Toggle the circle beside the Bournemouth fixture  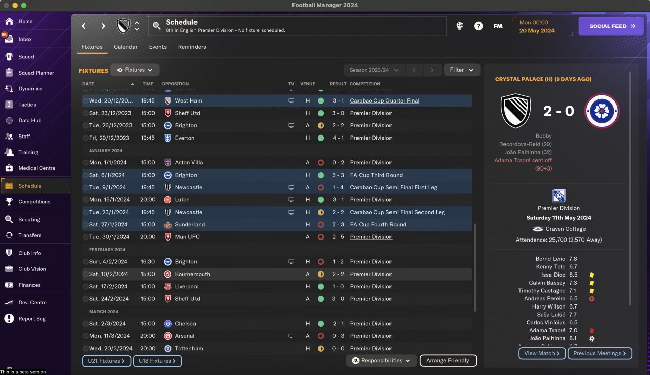[85, 274]
